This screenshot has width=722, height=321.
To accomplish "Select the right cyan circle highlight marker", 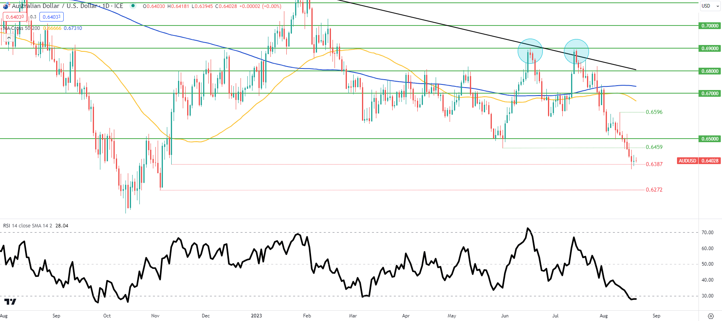I will (576, 52).
